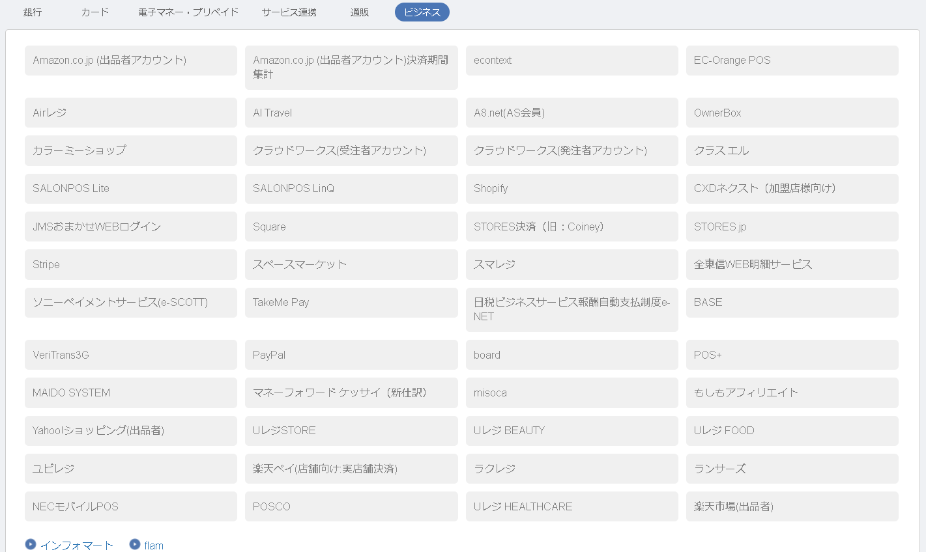Click the play icon beside インフォマート
The height and width of the screenshot is (552, 926).
[x=31, y=544]
